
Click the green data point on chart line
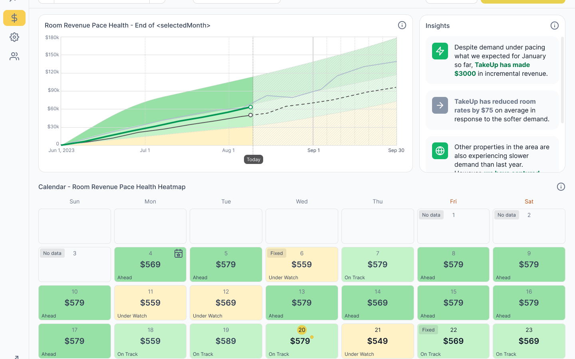coord(250,107)
